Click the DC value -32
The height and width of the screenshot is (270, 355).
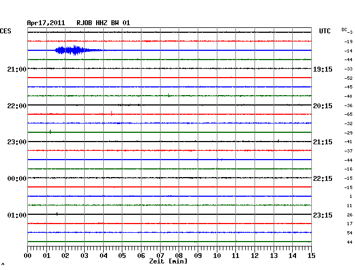click(348, 124)
